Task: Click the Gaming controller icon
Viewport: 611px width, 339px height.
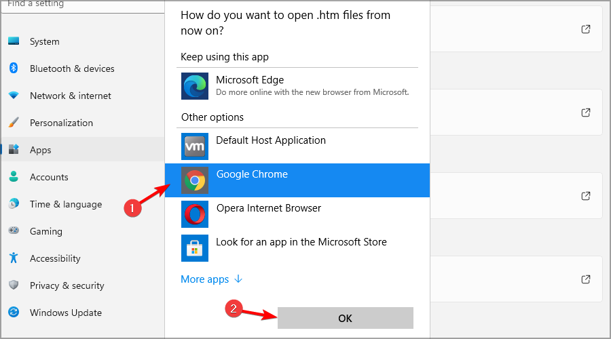Action: pyautogui.click(x=14, y=231)
